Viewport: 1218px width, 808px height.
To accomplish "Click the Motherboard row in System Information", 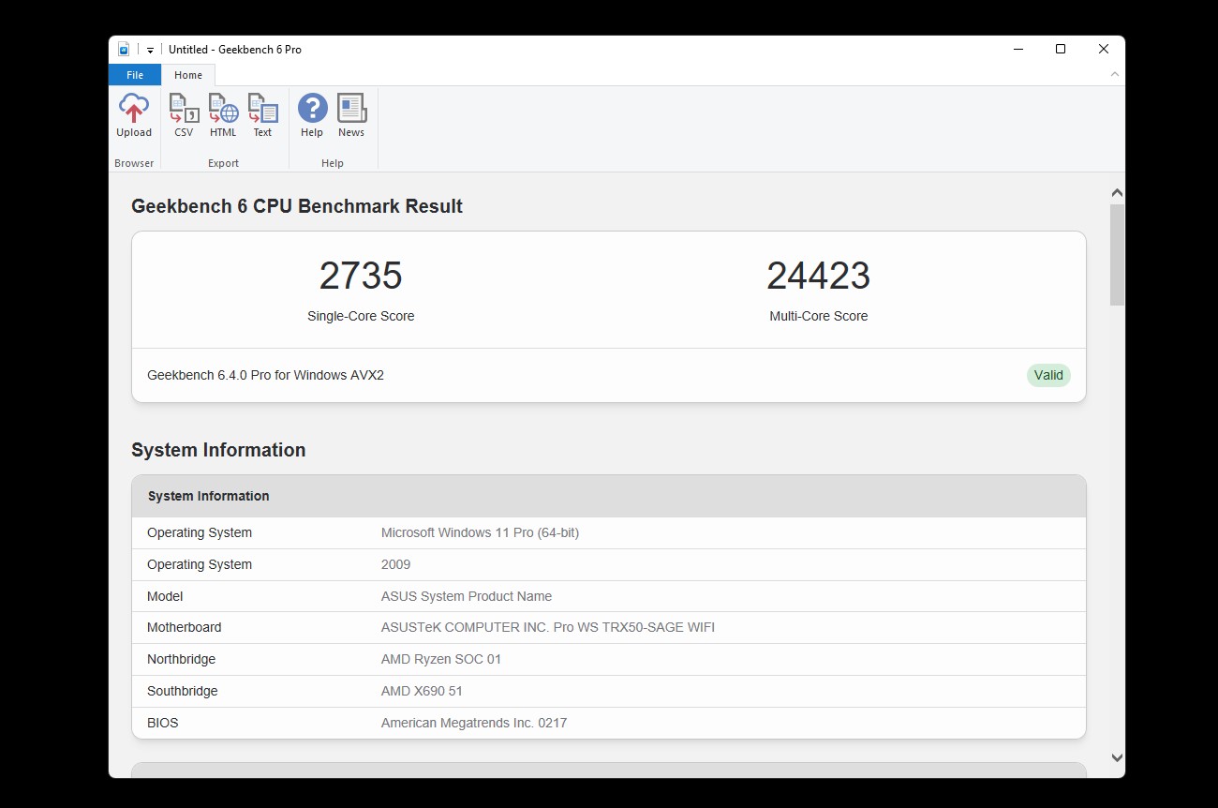I will (609, 627).
